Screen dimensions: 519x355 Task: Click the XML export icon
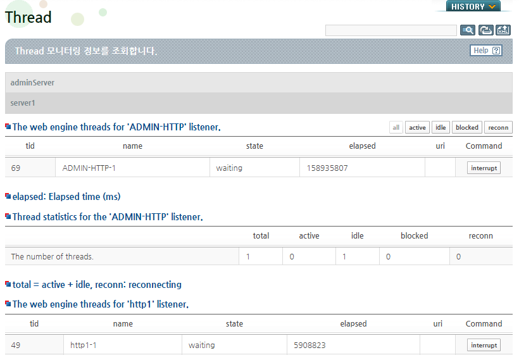[x=503, y=30]
